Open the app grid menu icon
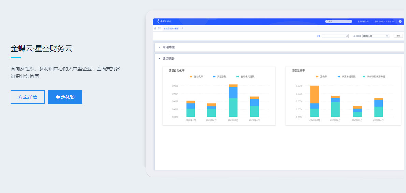This screenshot has height=193, width=406. (160, 28)
